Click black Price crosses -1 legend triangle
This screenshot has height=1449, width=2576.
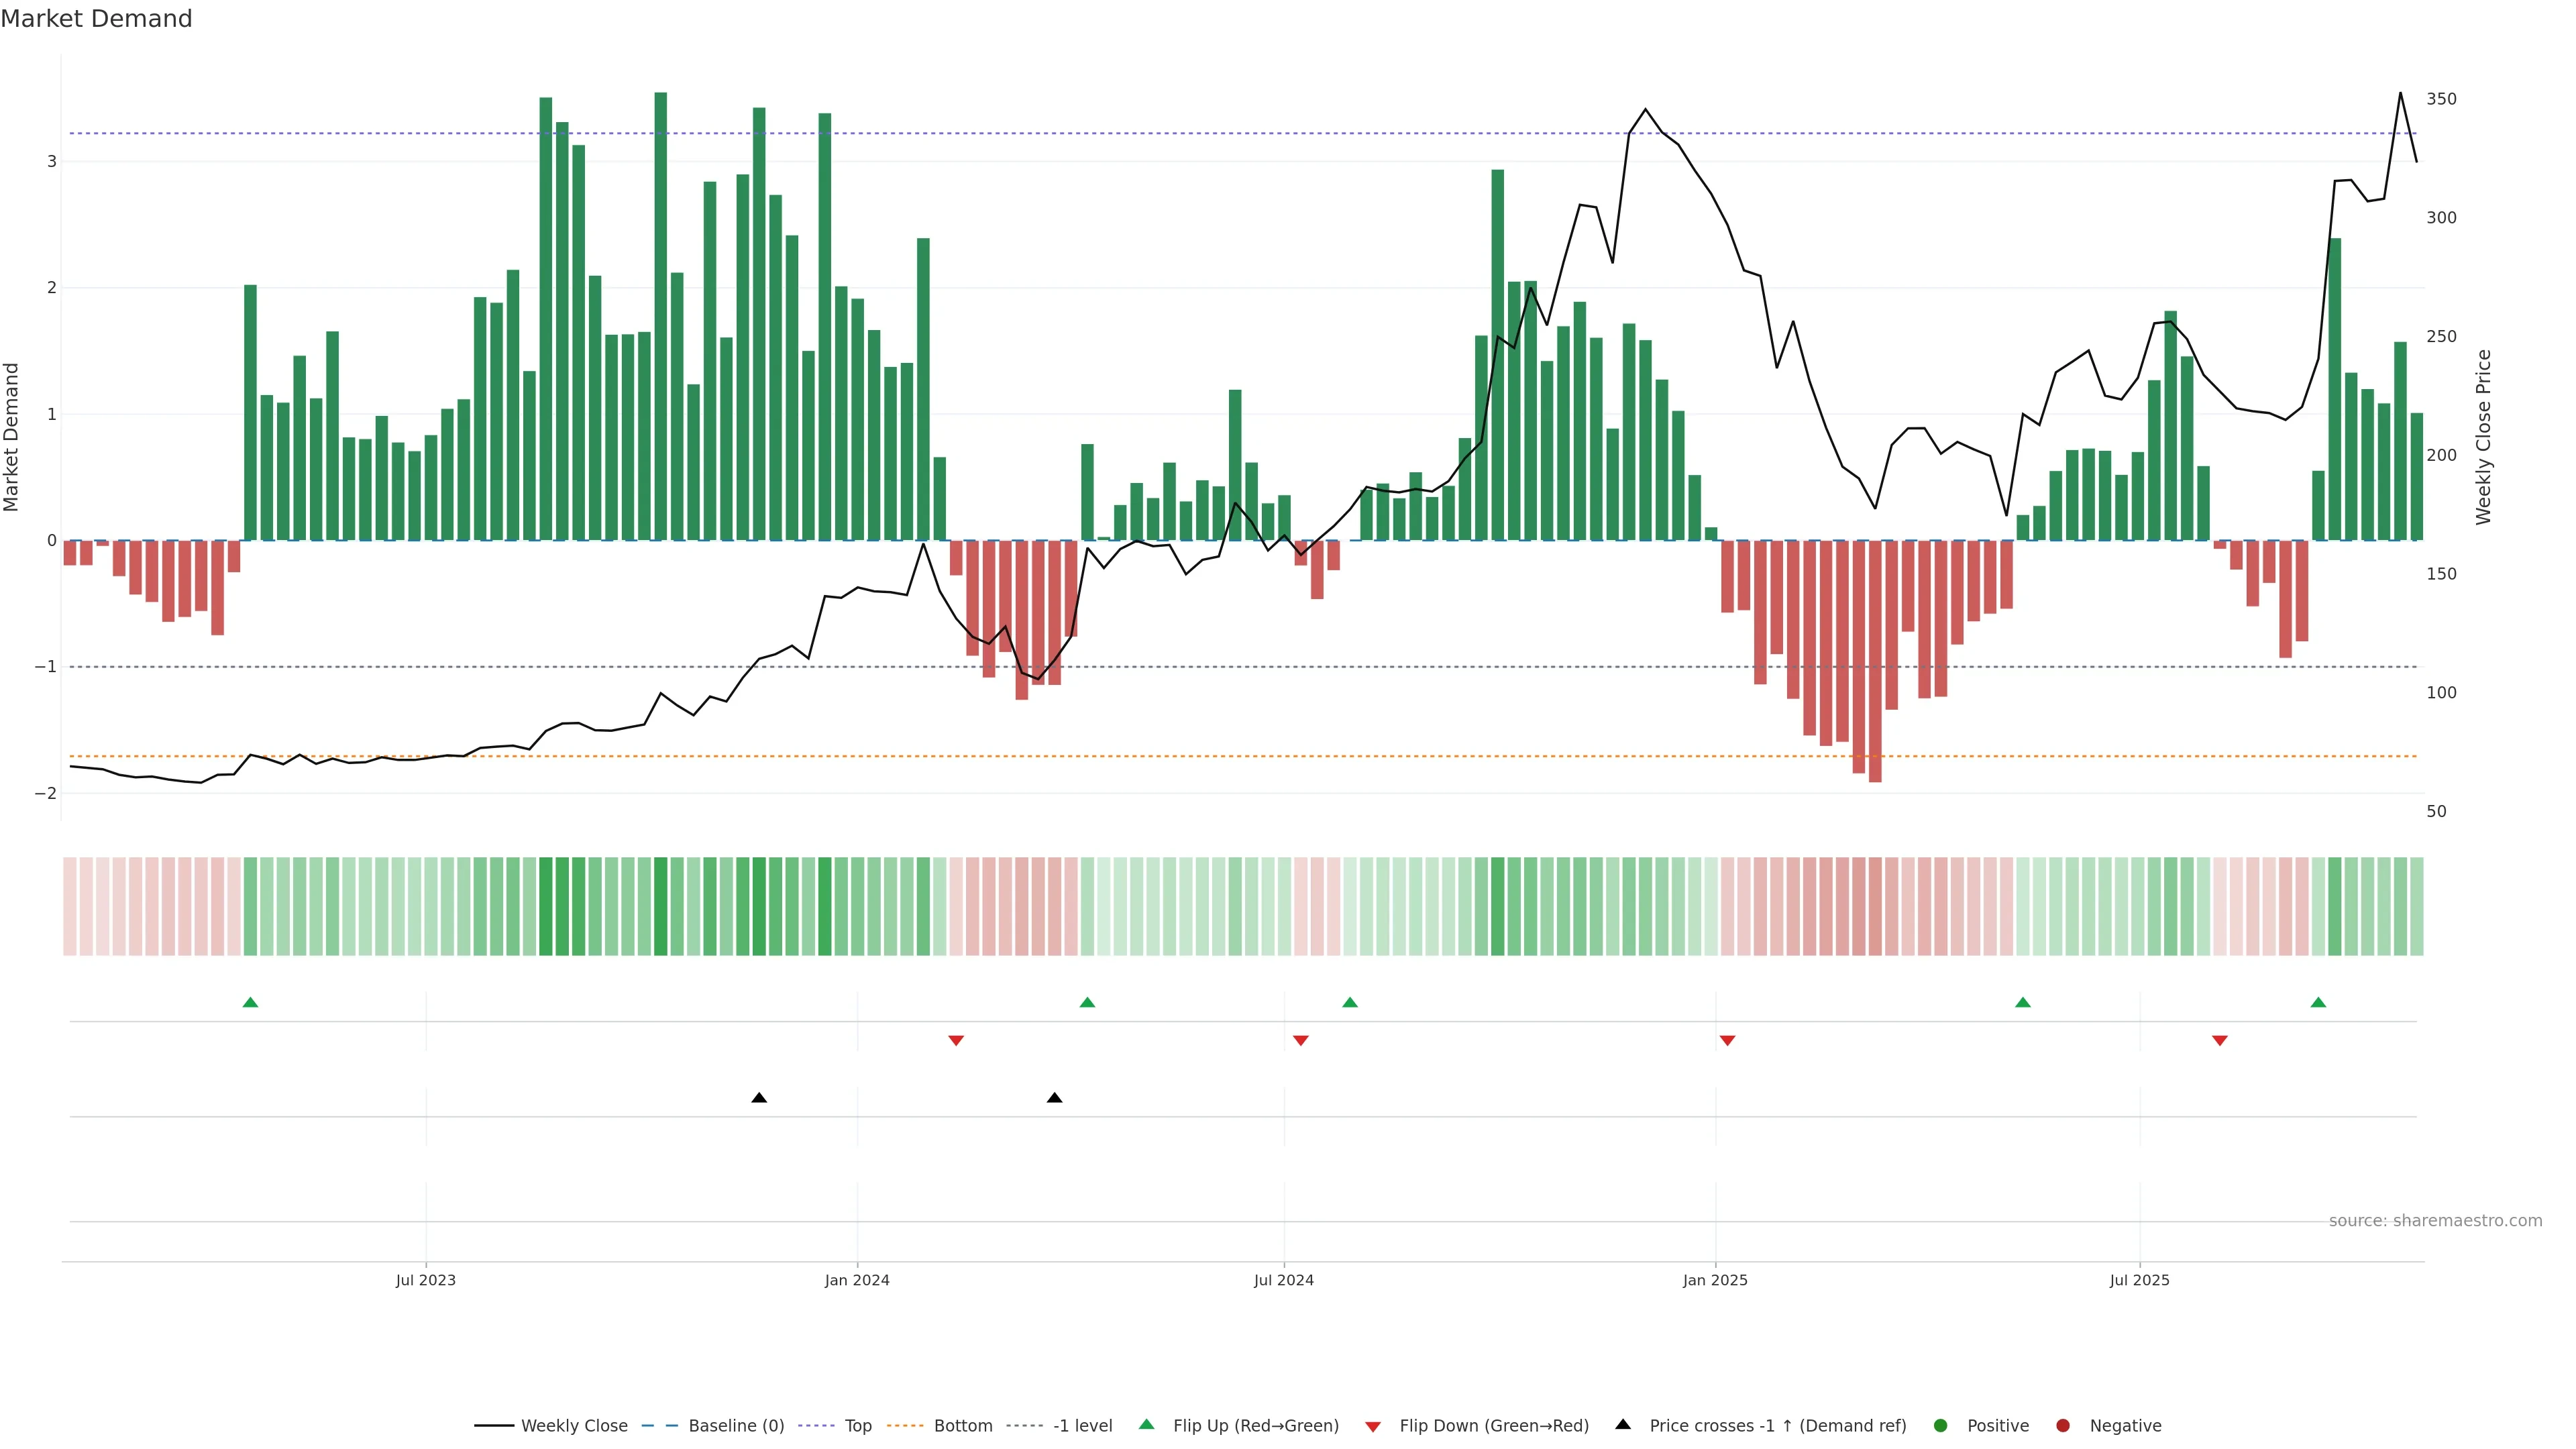coord(1623,1425)
